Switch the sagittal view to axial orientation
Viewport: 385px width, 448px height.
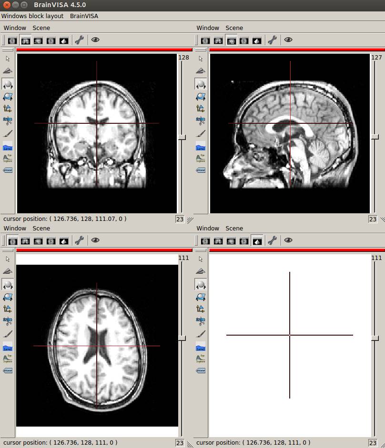tap(205, 40)
